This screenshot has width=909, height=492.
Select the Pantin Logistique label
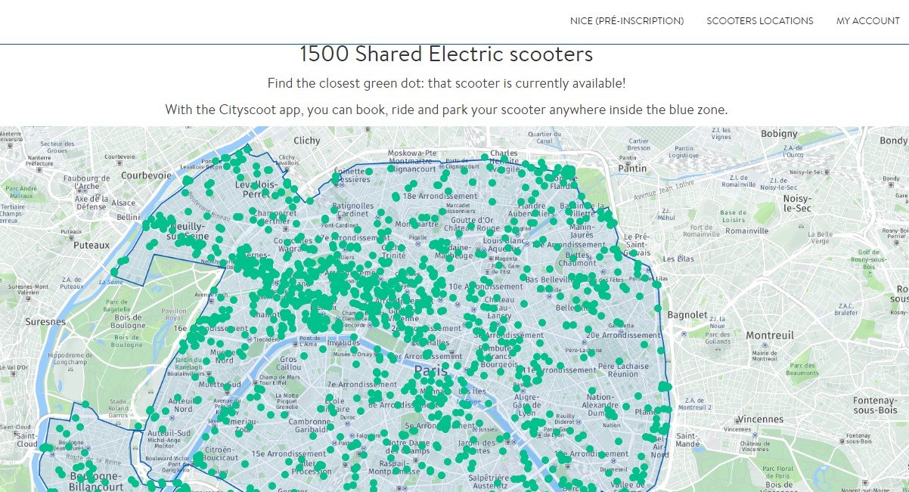coord(683,151)
